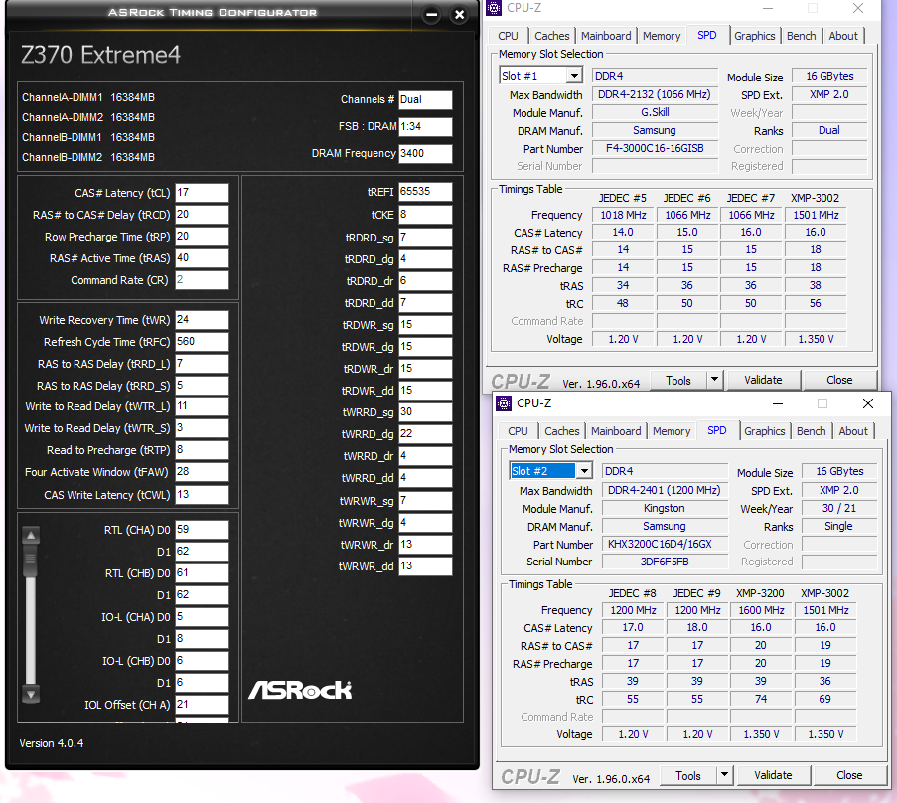897x803 pixels.
Task: Click Validate button in top CPU-Z
Action: pos(763,380)
